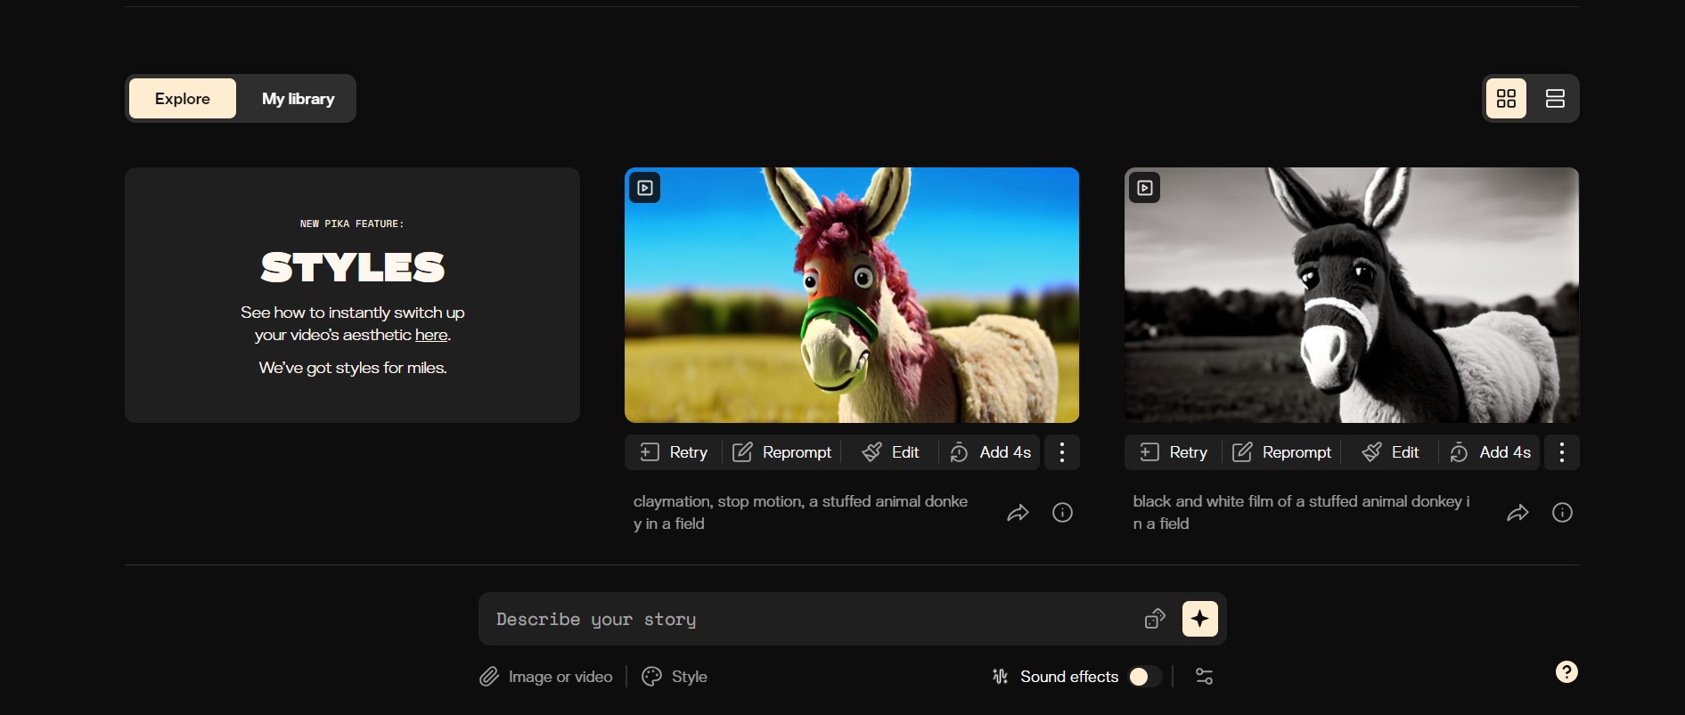Click the Describe your story input field
The image size is (1685, 715).
802,619
